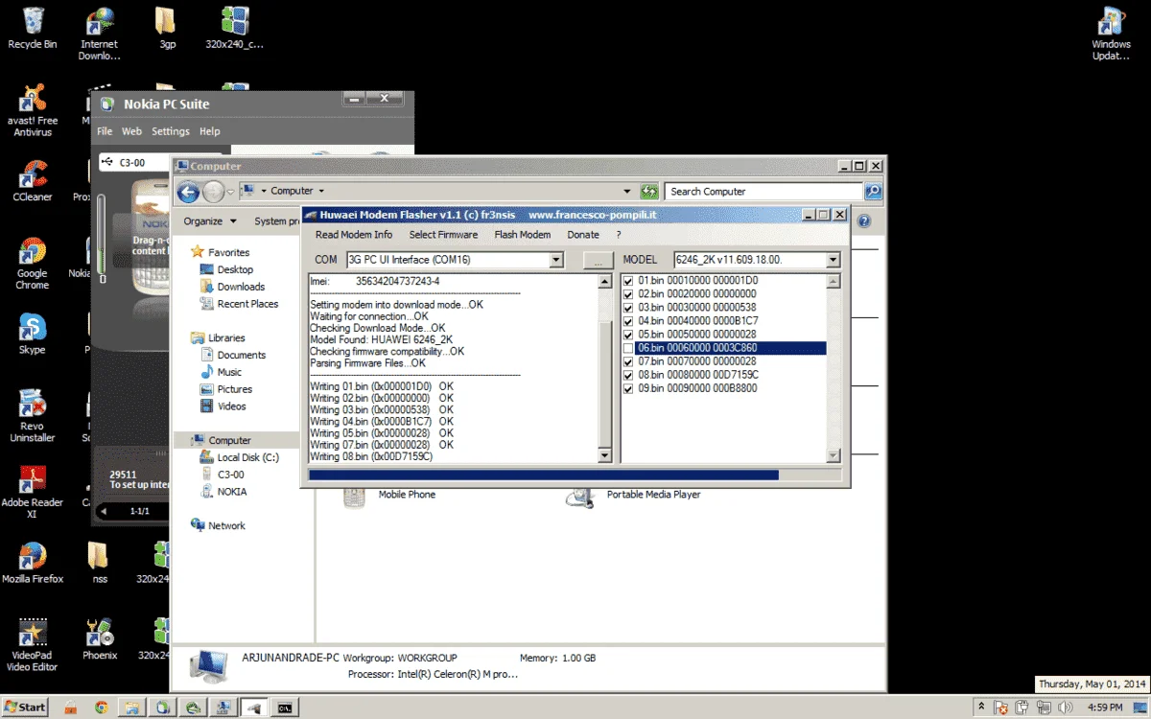Click the browse '...' button

click(598, 260)
